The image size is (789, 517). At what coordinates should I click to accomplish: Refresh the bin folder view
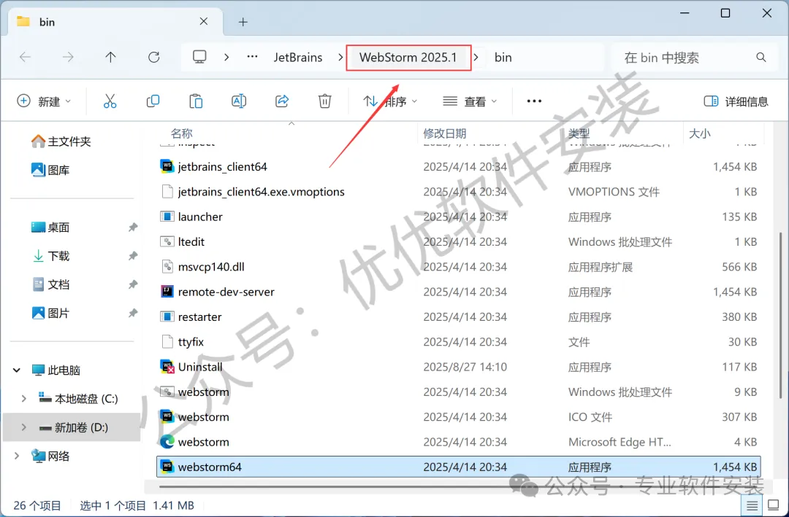[x=154, y=58]
